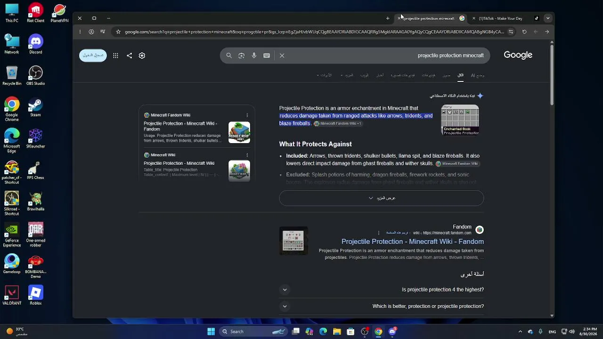
Task: Open Microsoft Edge from the taskbar
Action: 323,331
